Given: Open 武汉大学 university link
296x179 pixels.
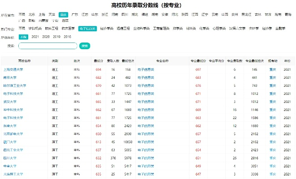Looking at the screenshot, I should point(10,102).
